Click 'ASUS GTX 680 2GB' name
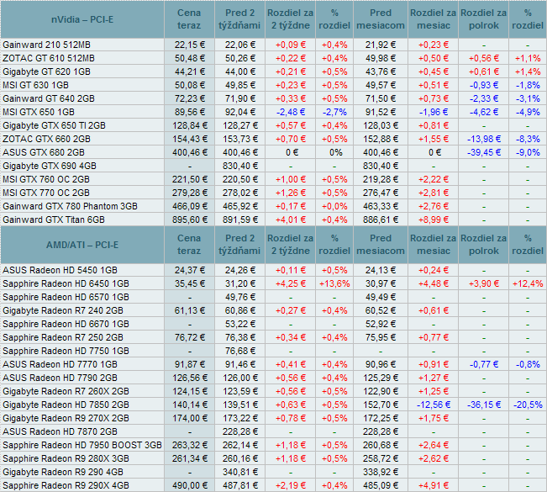547x492 pixels. (x=44, y=152)
